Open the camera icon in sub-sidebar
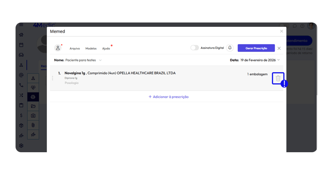Viewport: 333px width, 175px height. coord(33,115)
